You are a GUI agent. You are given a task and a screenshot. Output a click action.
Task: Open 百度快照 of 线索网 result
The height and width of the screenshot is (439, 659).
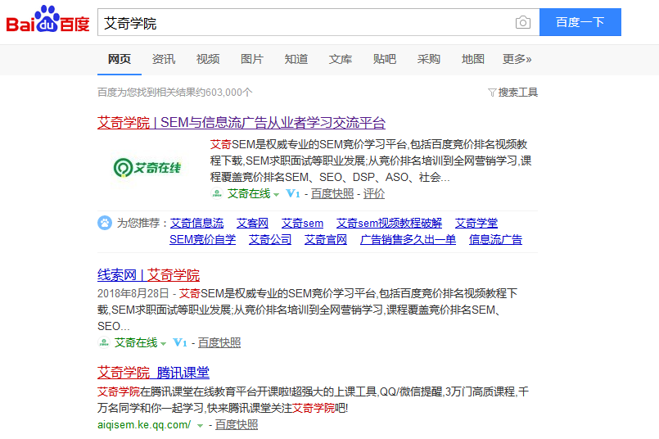pyautogui.click(x=219, y=342)
